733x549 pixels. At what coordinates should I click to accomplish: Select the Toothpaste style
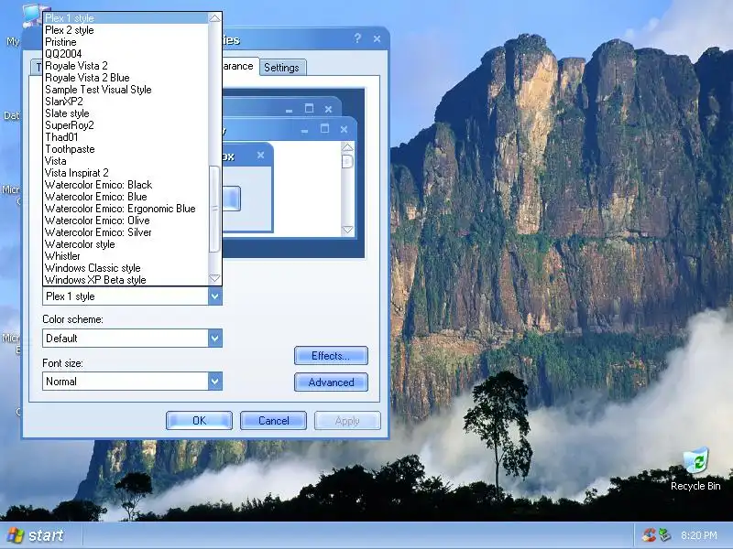(126, 149)
